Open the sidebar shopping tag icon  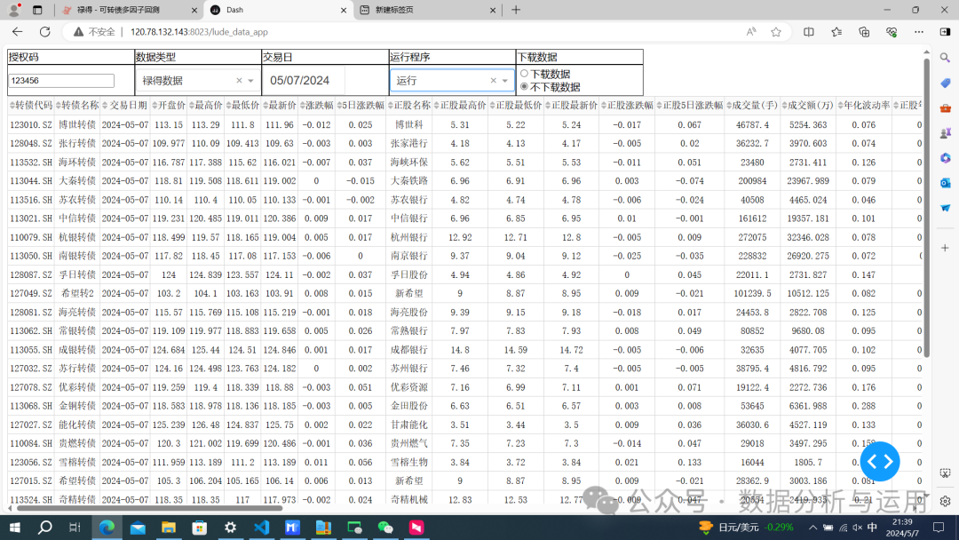pyautogui.click(x=945, y=83)
